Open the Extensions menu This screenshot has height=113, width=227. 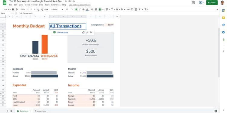[56, 5]
